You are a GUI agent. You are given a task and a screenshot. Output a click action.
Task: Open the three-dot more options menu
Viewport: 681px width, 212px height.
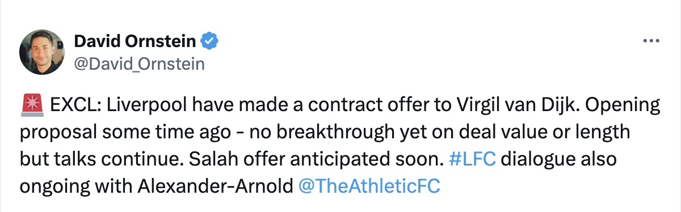click(x=650, y=41)
